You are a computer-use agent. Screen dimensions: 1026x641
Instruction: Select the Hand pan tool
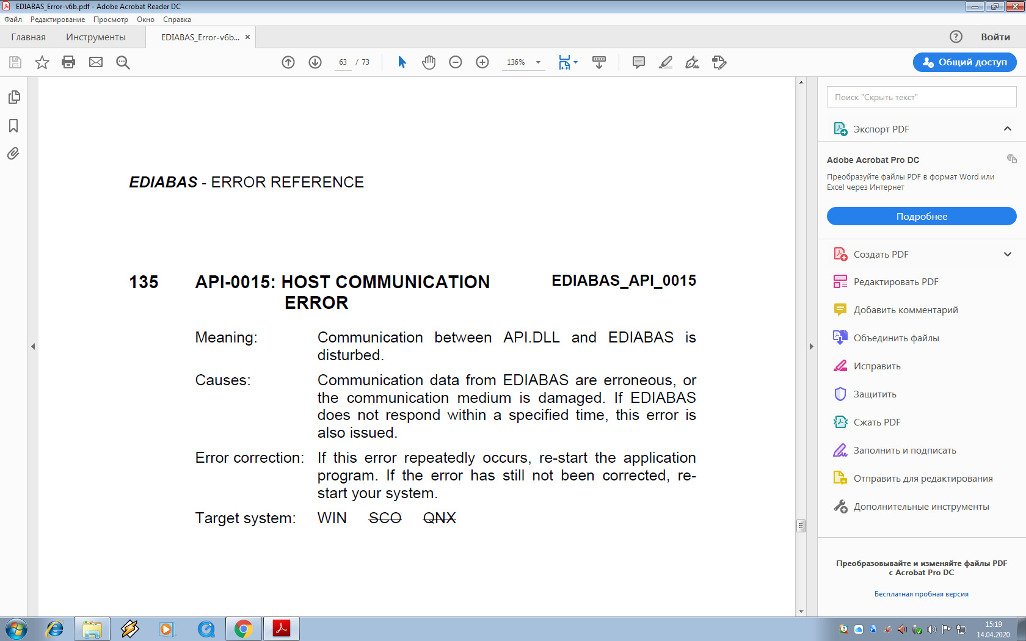tap(429, 62)
